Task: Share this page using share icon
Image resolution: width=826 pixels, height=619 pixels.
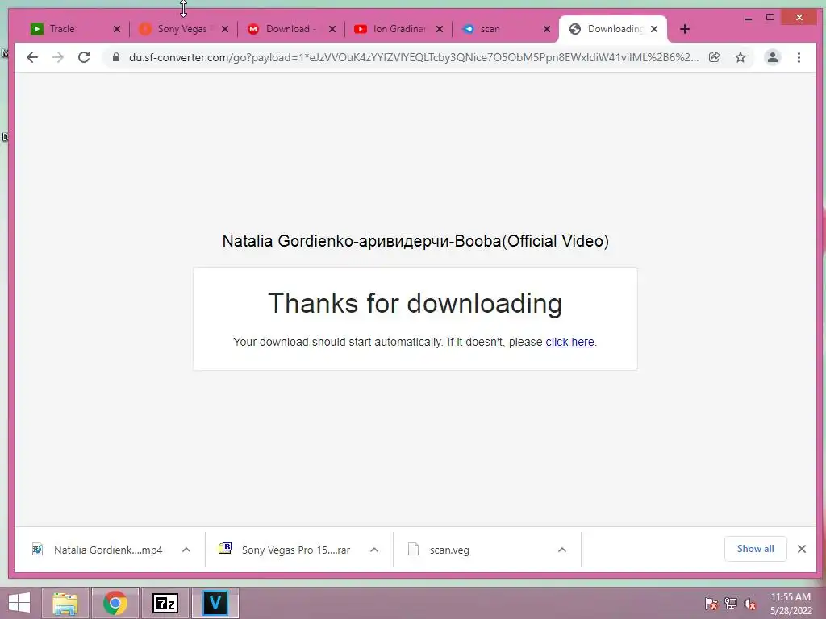Action: [x=715, y=57]
